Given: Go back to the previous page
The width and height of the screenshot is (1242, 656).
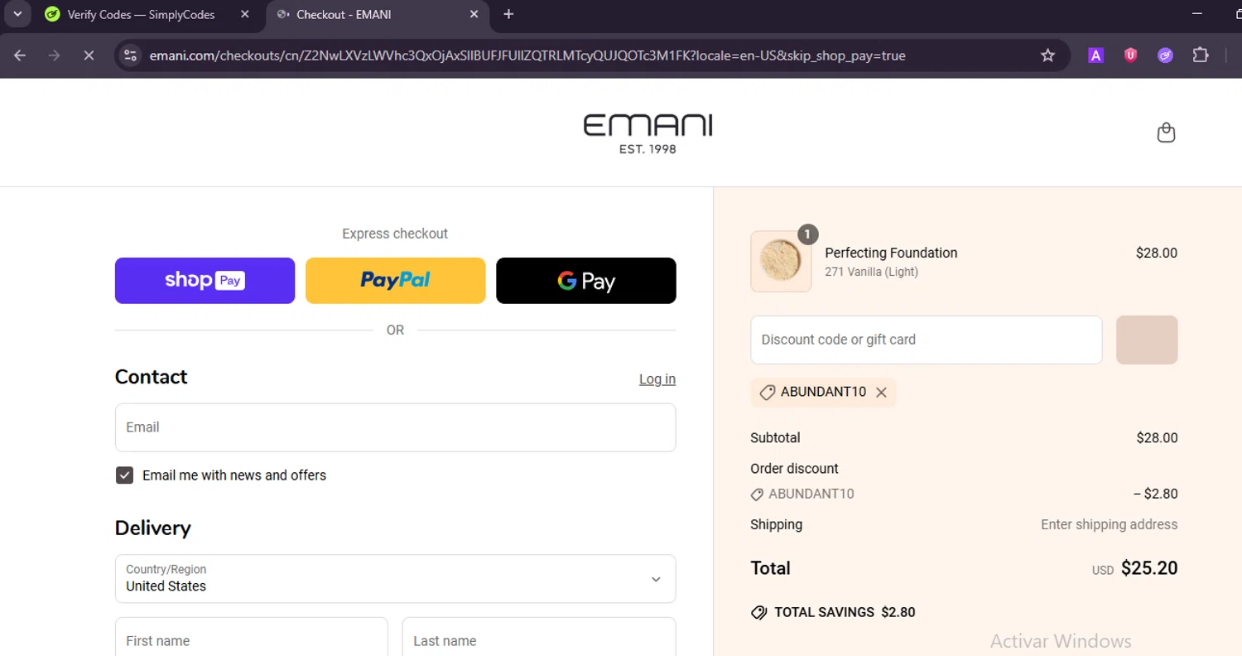Looking at the screenshot, I should (20, 55).
